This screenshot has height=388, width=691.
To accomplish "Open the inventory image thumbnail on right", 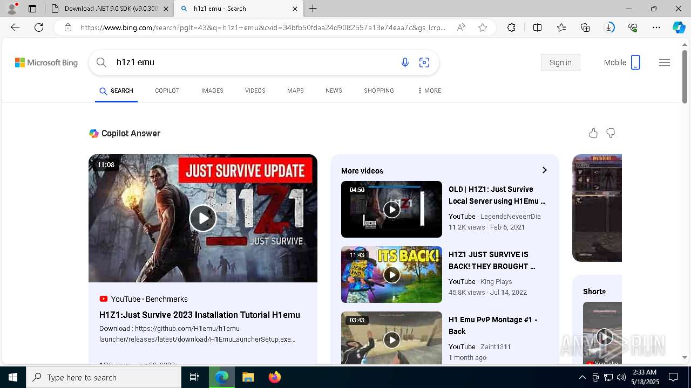I will pyautogui.click(x=597, y=208).
